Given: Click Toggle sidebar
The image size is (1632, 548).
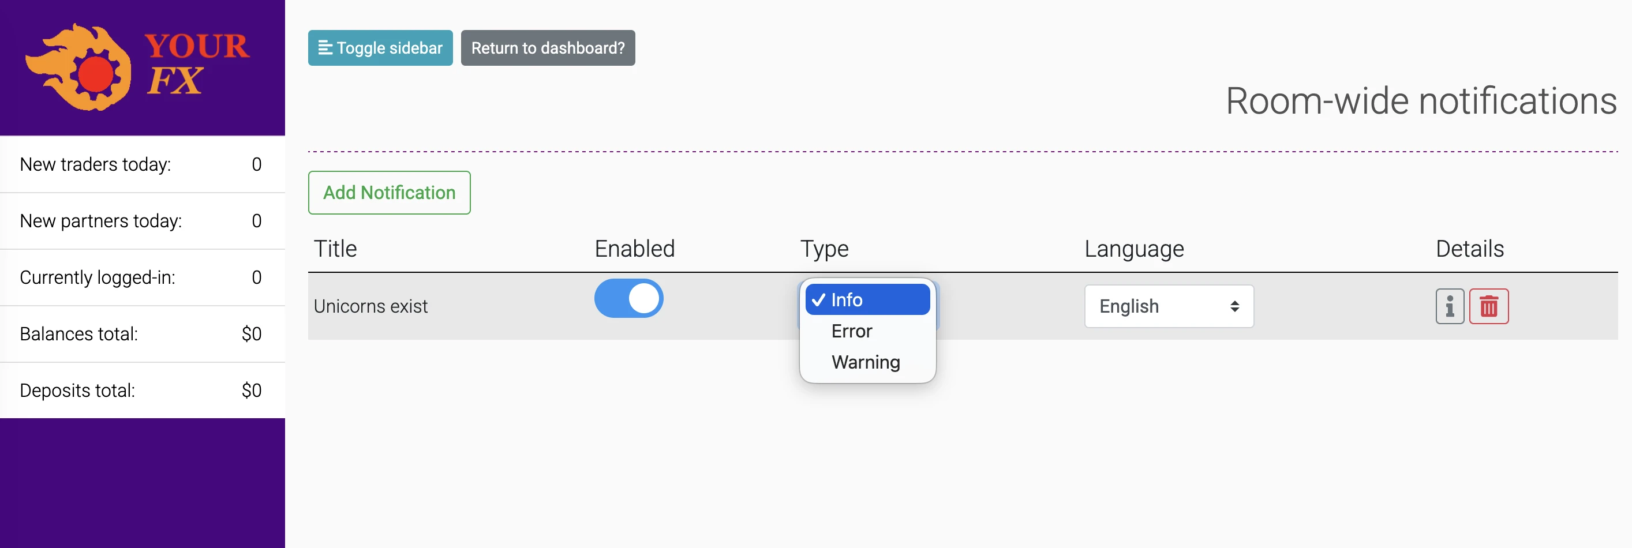Looking at the screenshot, I should click(380, 47).
